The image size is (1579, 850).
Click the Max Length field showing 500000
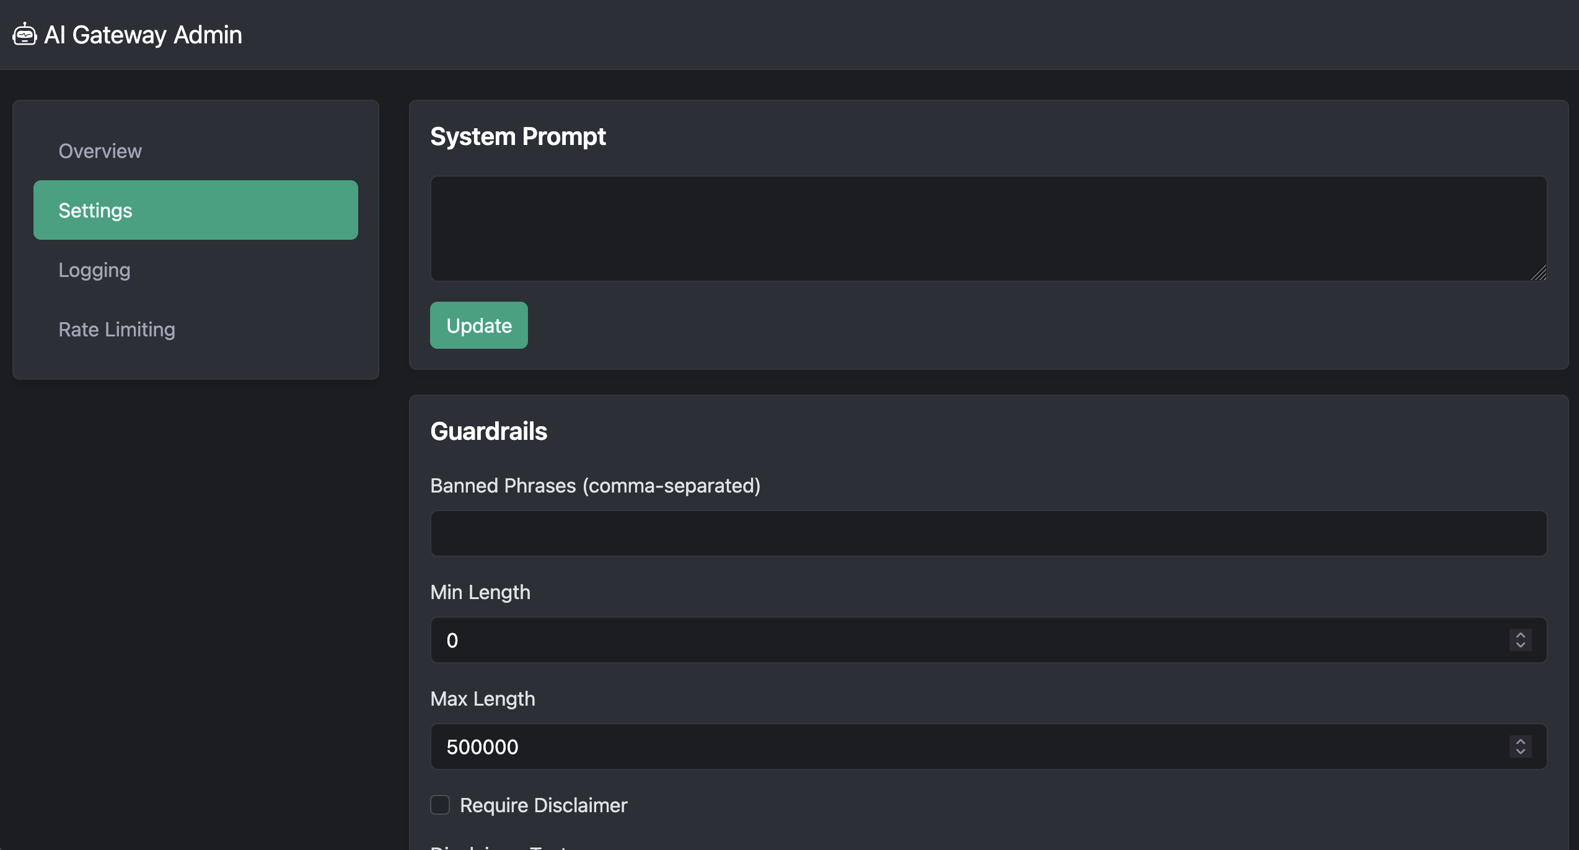pos(967,747)
